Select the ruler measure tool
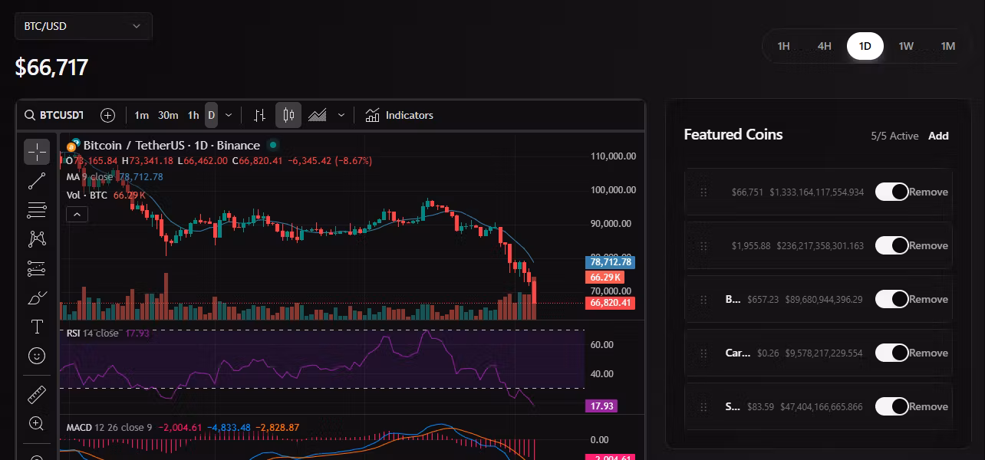 37,395
